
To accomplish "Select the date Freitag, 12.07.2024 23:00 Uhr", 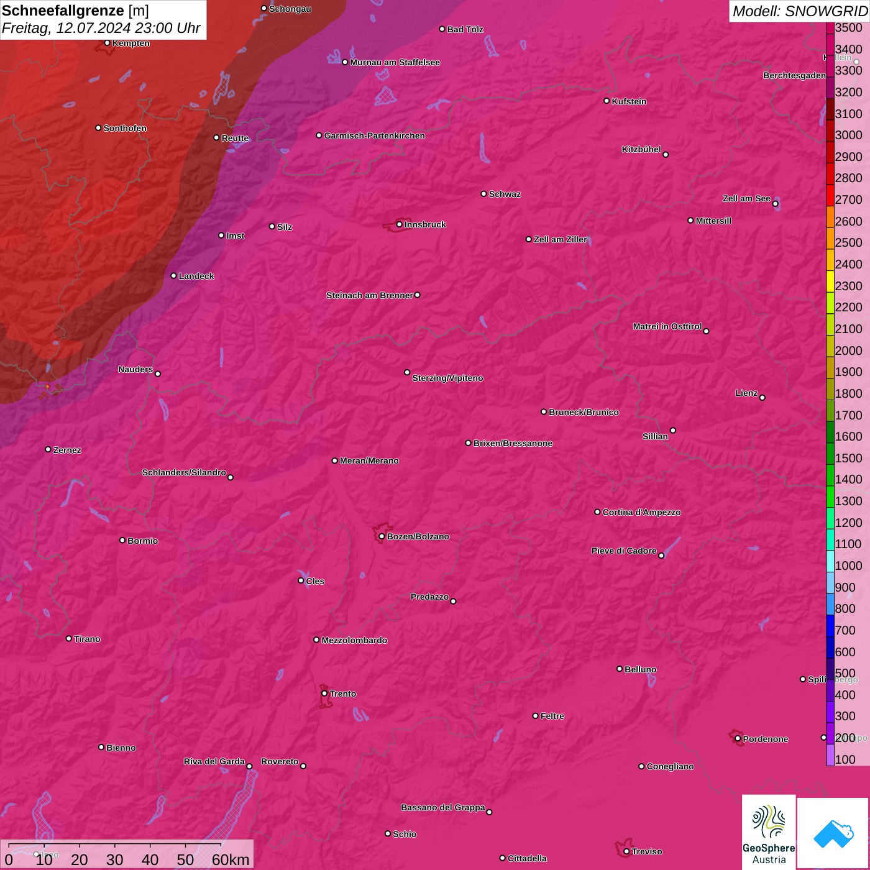I will pos(101,28).
